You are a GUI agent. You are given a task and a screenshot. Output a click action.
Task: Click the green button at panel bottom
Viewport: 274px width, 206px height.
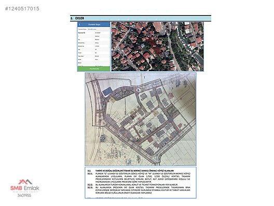94,69
